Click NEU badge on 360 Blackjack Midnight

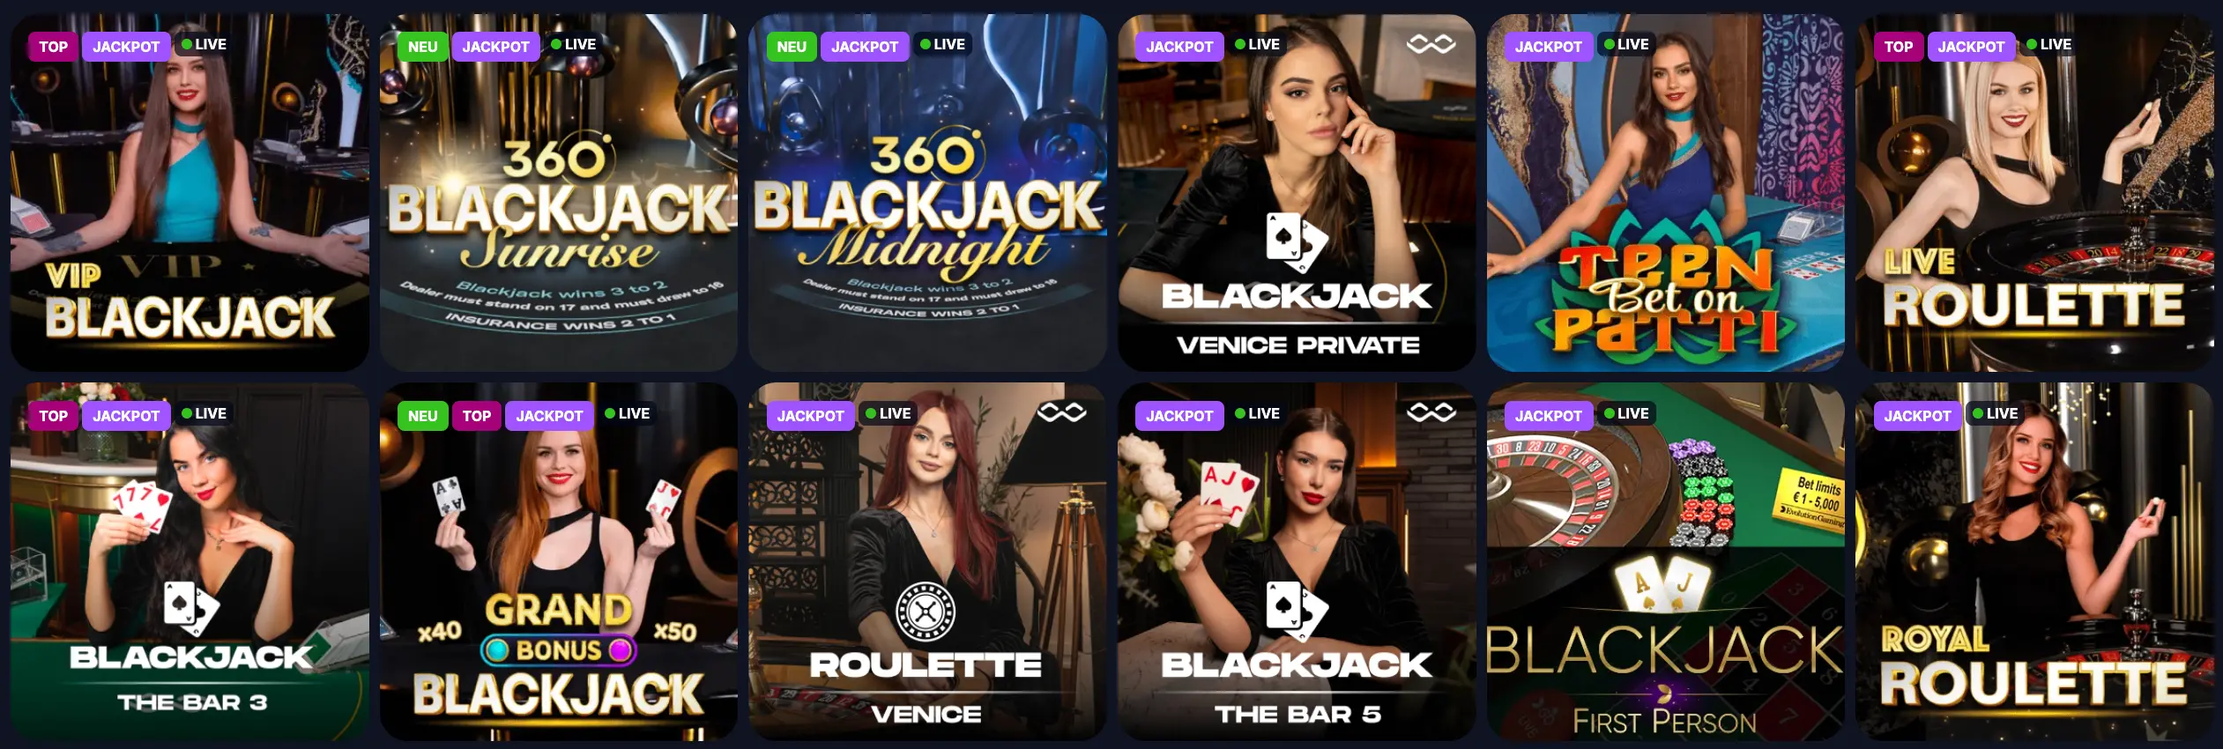(792, 47)
